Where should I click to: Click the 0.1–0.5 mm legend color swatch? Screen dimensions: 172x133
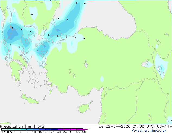[x=5, y=129]
